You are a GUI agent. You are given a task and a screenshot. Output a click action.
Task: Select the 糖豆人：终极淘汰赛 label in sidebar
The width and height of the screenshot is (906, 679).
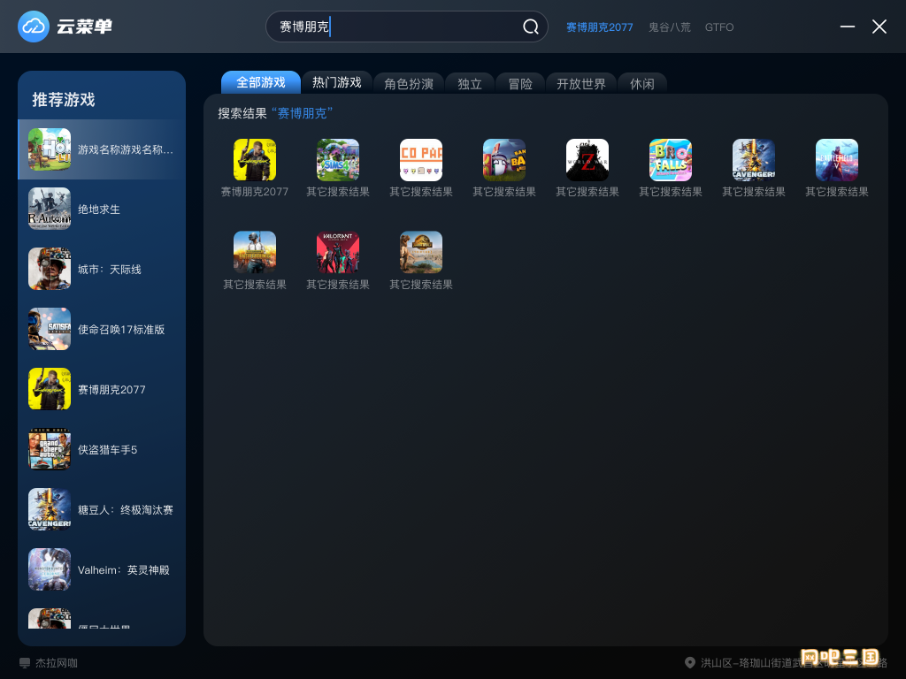pos(126,510)
